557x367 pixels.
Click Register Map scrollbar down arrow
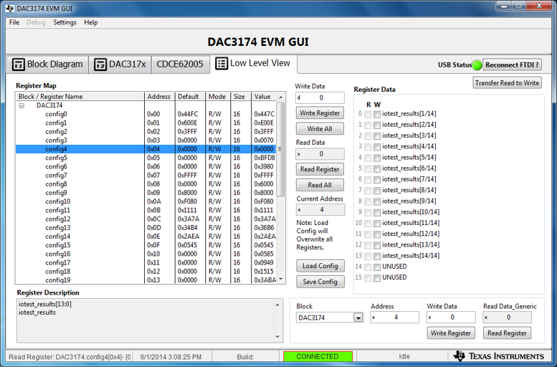point(280,280)
